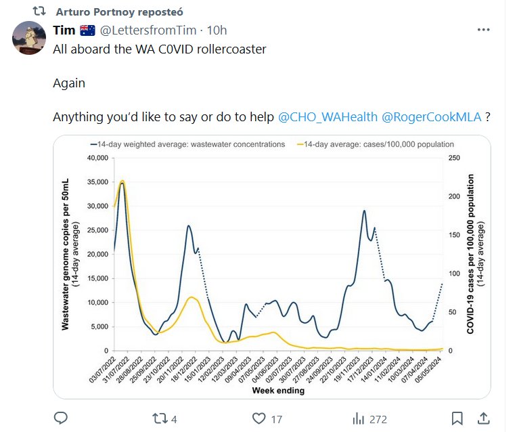Open Tim's profile avatar picture
The image size is (517, 432).
30,37
